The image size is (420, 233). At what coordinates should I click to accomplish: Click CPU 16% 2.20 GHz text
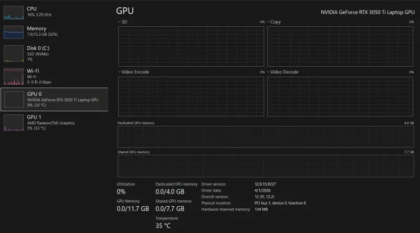pyautogui.click(x=39, y=15)
